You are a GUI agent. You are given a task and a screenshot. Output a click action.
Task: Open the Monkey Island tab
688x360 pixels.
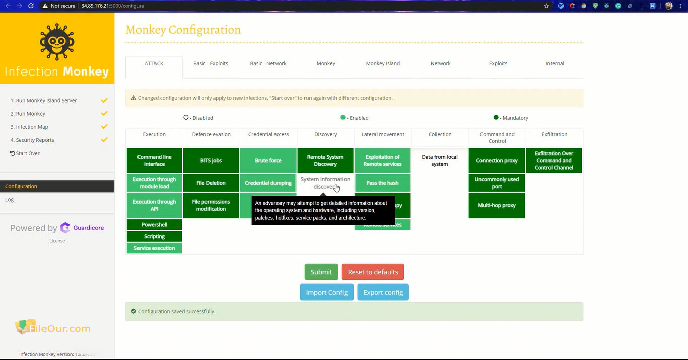[x=383, y=64]
